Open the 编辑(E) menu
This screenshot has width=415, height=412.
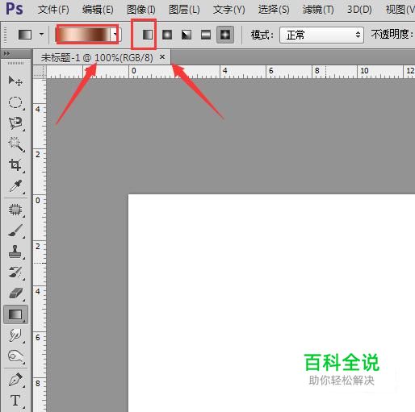[x=98, y=10]
